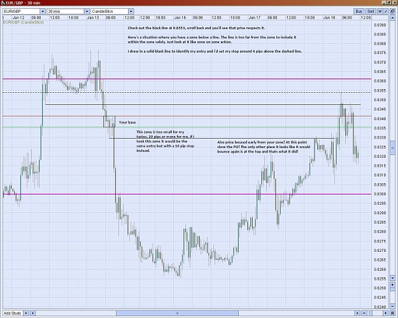This screenshot has height=318, width=398.
Task: Click the CandleStick chart type field
Action: click(x=110, y=11)
